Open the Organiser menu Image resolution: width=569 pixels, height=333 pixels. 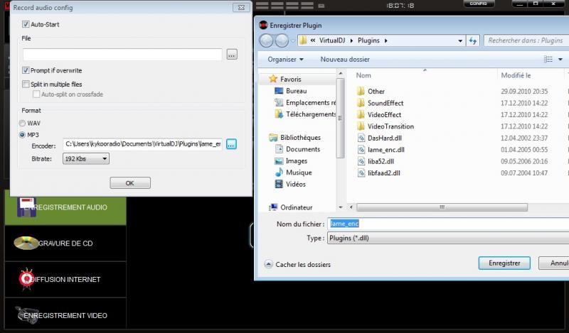tap(286, 60)
